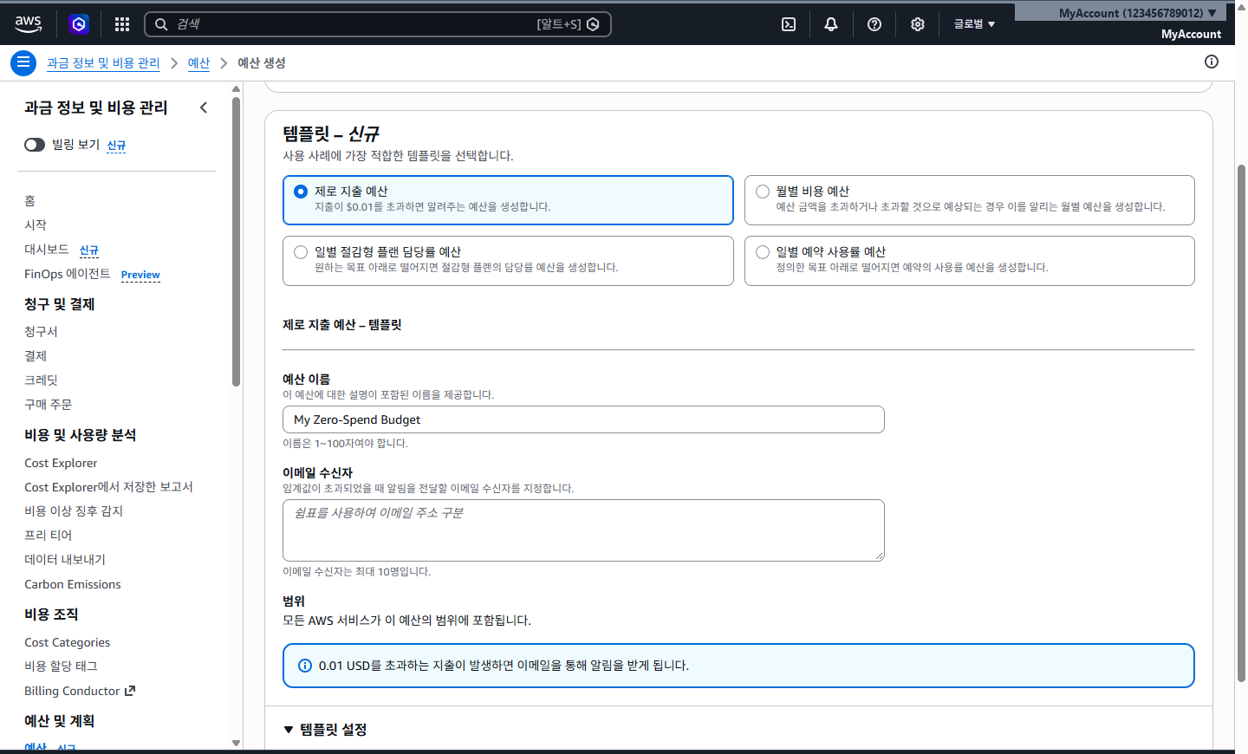
Task: Click the 과금 정보 및 비용 관리 breadcrumb
Action: (x=103, y=62)
